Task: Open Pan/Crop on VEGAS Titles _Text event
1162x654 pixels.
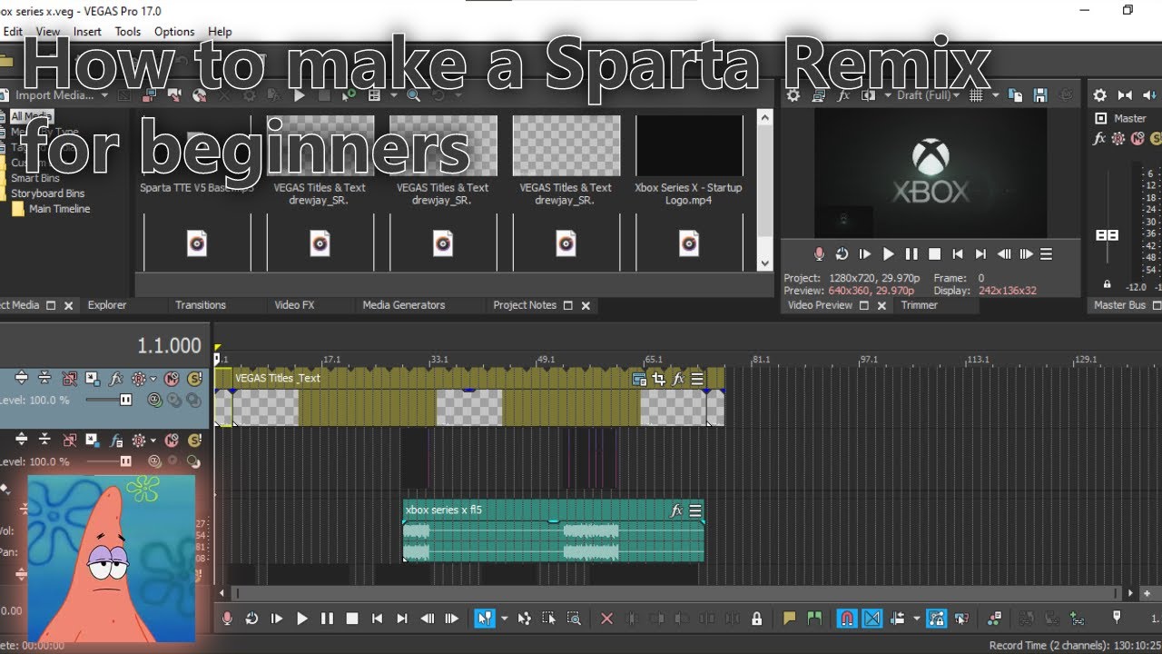Action: (x=659, y=379)
